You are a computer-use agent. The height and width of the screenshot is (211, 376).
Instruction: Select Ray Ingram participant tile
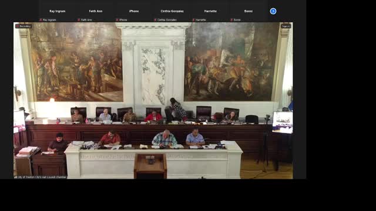click(58, 11)
